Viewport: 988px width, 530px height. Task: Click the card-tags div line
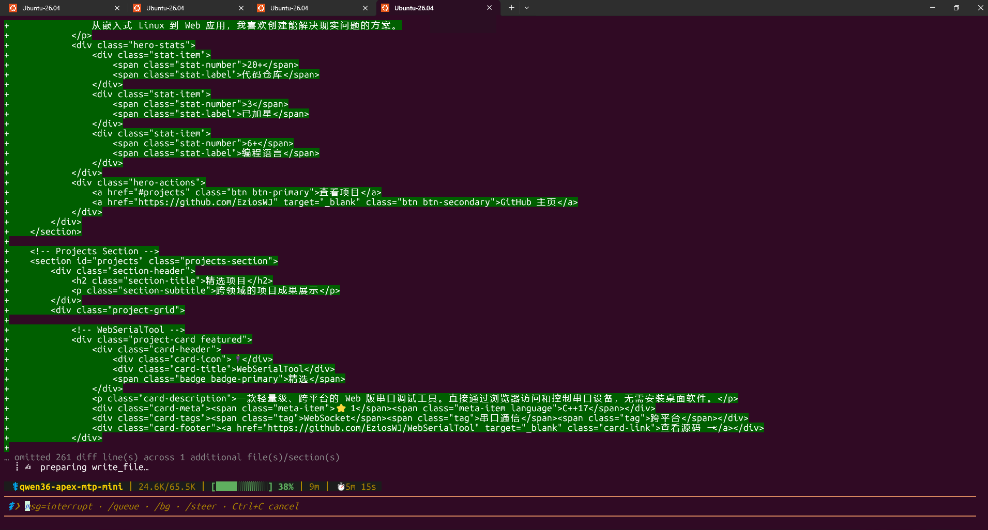420,418
